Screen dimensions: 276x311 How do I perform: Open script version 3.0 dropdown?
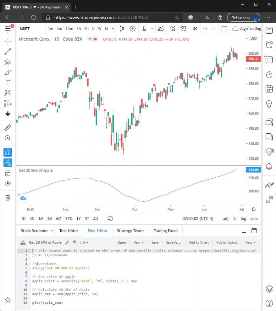(84, 242)
